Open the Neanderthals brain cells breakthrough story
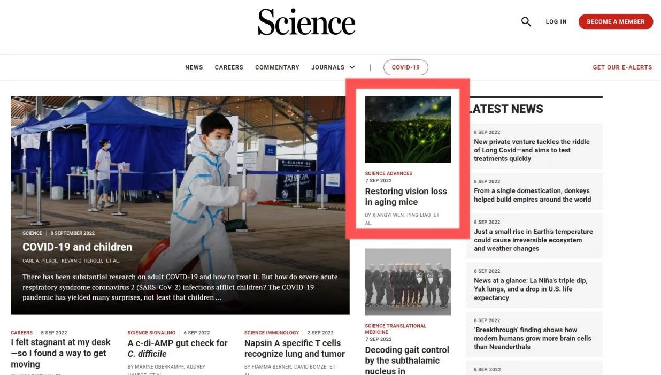Image resolution: width=661 pixels, height=375 pixels. [532, 338]
